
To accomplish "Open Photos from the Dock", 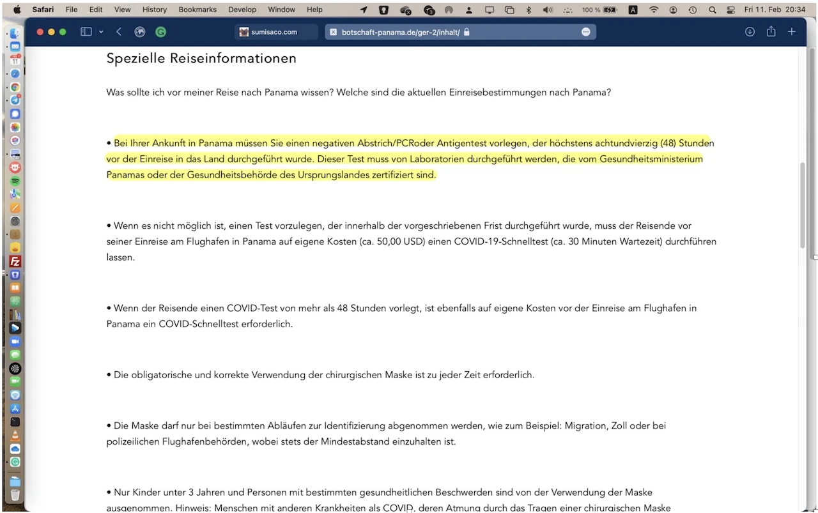I will coord(15,127).
